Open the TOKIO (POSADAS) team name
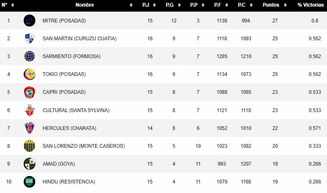This screenshot has height=193, width=327. (x=64, y=74)
